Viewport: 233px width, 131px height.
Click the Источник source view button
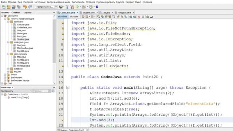click(x=63, y=17)
